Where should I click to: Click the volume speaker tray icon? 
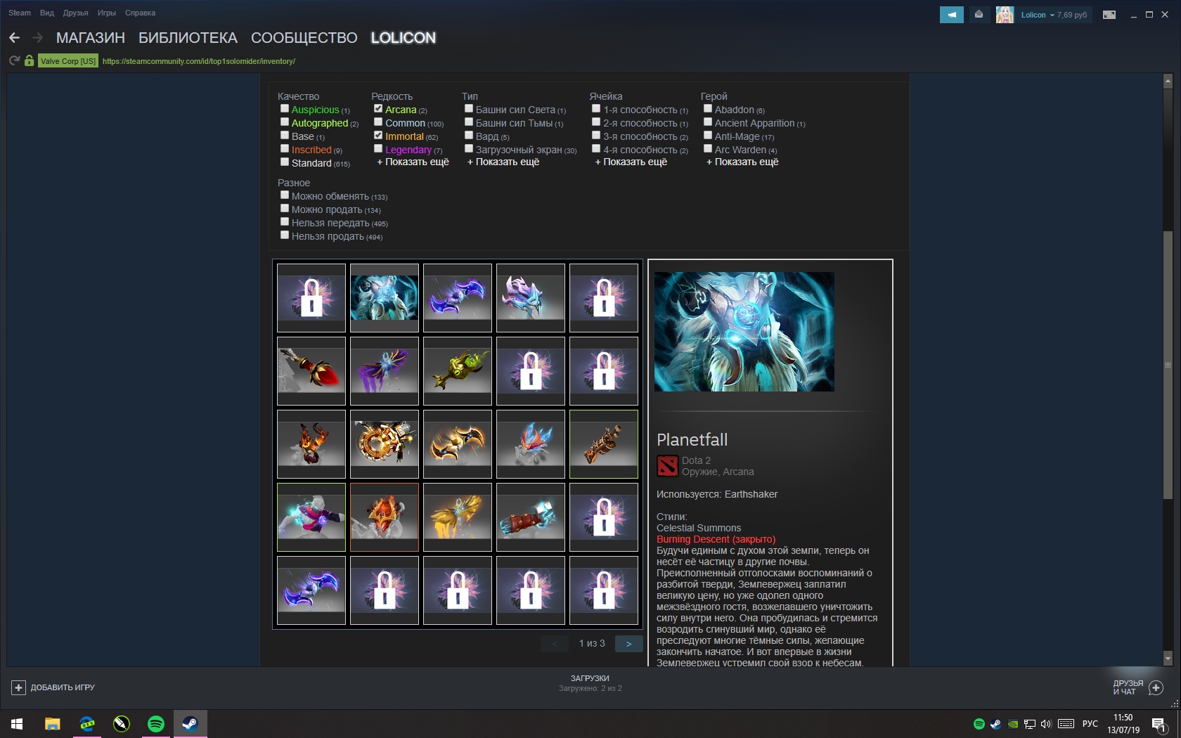pos(1046,724)
